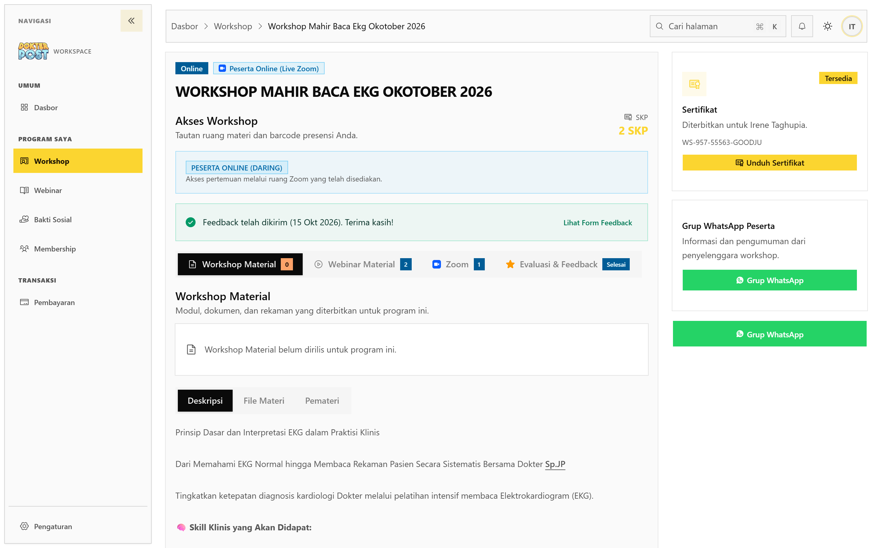Open IT user avatar menu

point(852,26)
